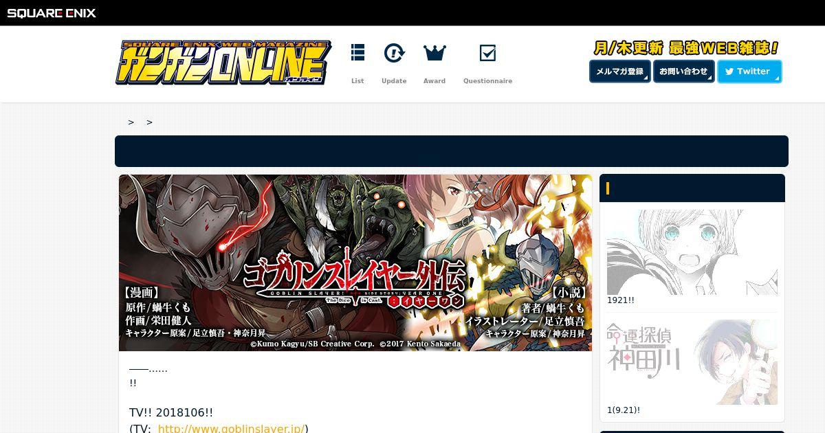The width and height of the screenshot is (825, 433).
Task: Click the Update menu label
Action: click(x=394, y=81)
